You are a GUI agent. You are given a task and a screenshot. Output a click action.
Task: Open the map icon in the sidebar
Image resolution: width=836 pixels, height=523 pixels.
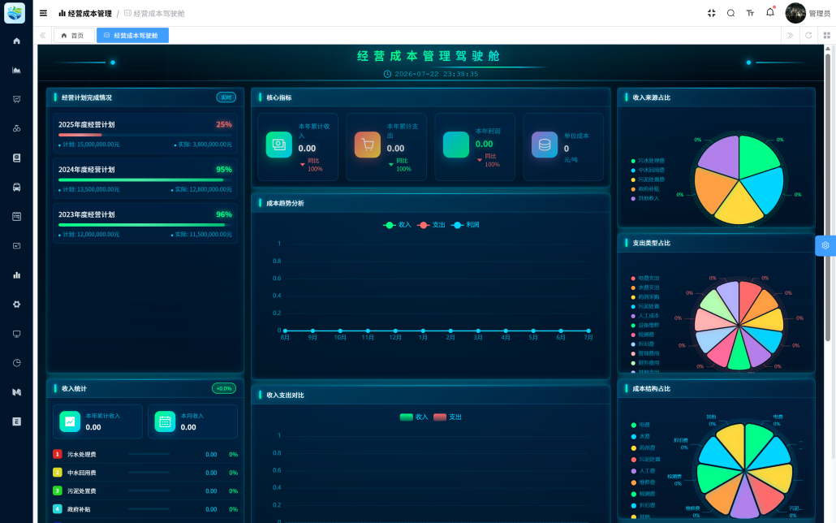(16, 392)
